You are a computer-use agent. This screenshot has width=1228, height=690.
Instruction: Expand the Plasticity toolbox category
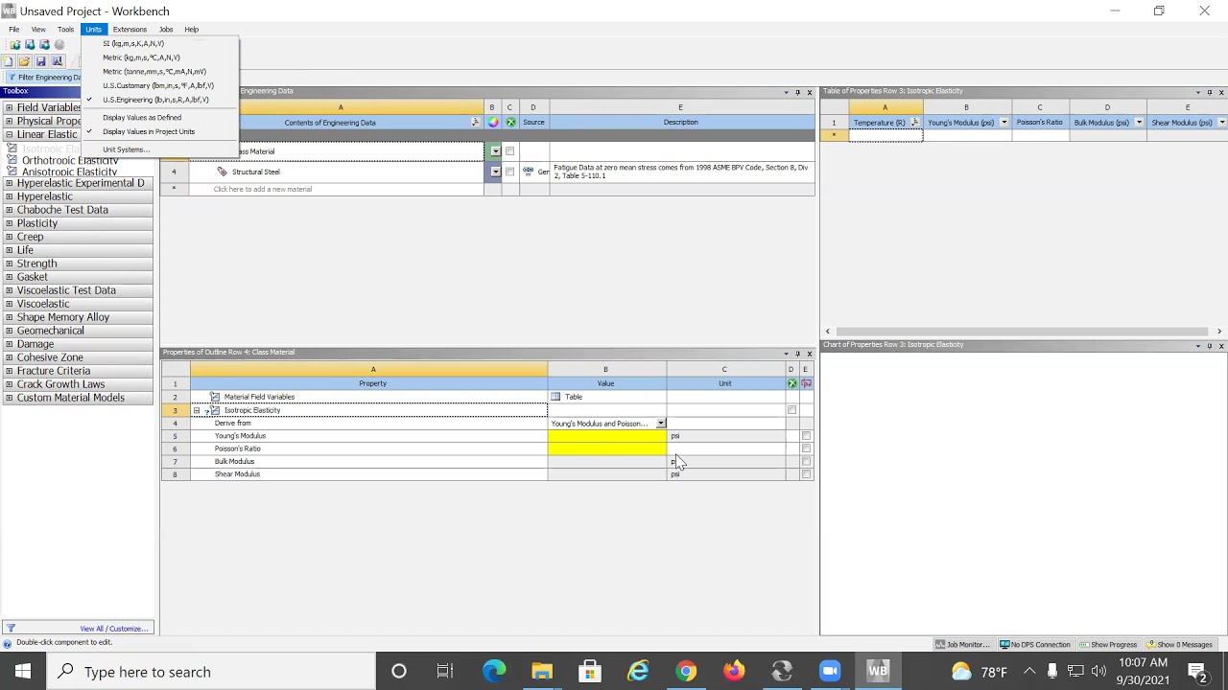(x=9, y=223)
